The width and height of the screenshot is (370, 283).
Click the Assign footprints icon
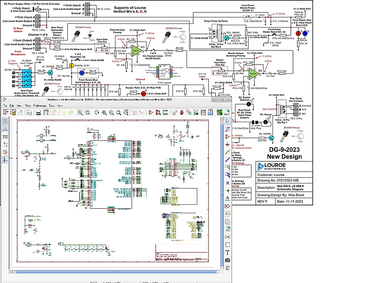pos(189,112)
